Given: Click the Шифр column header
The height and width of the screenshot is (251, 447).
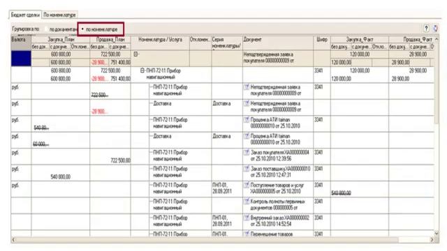Looking at the screenshot, I should coord(322,43).
